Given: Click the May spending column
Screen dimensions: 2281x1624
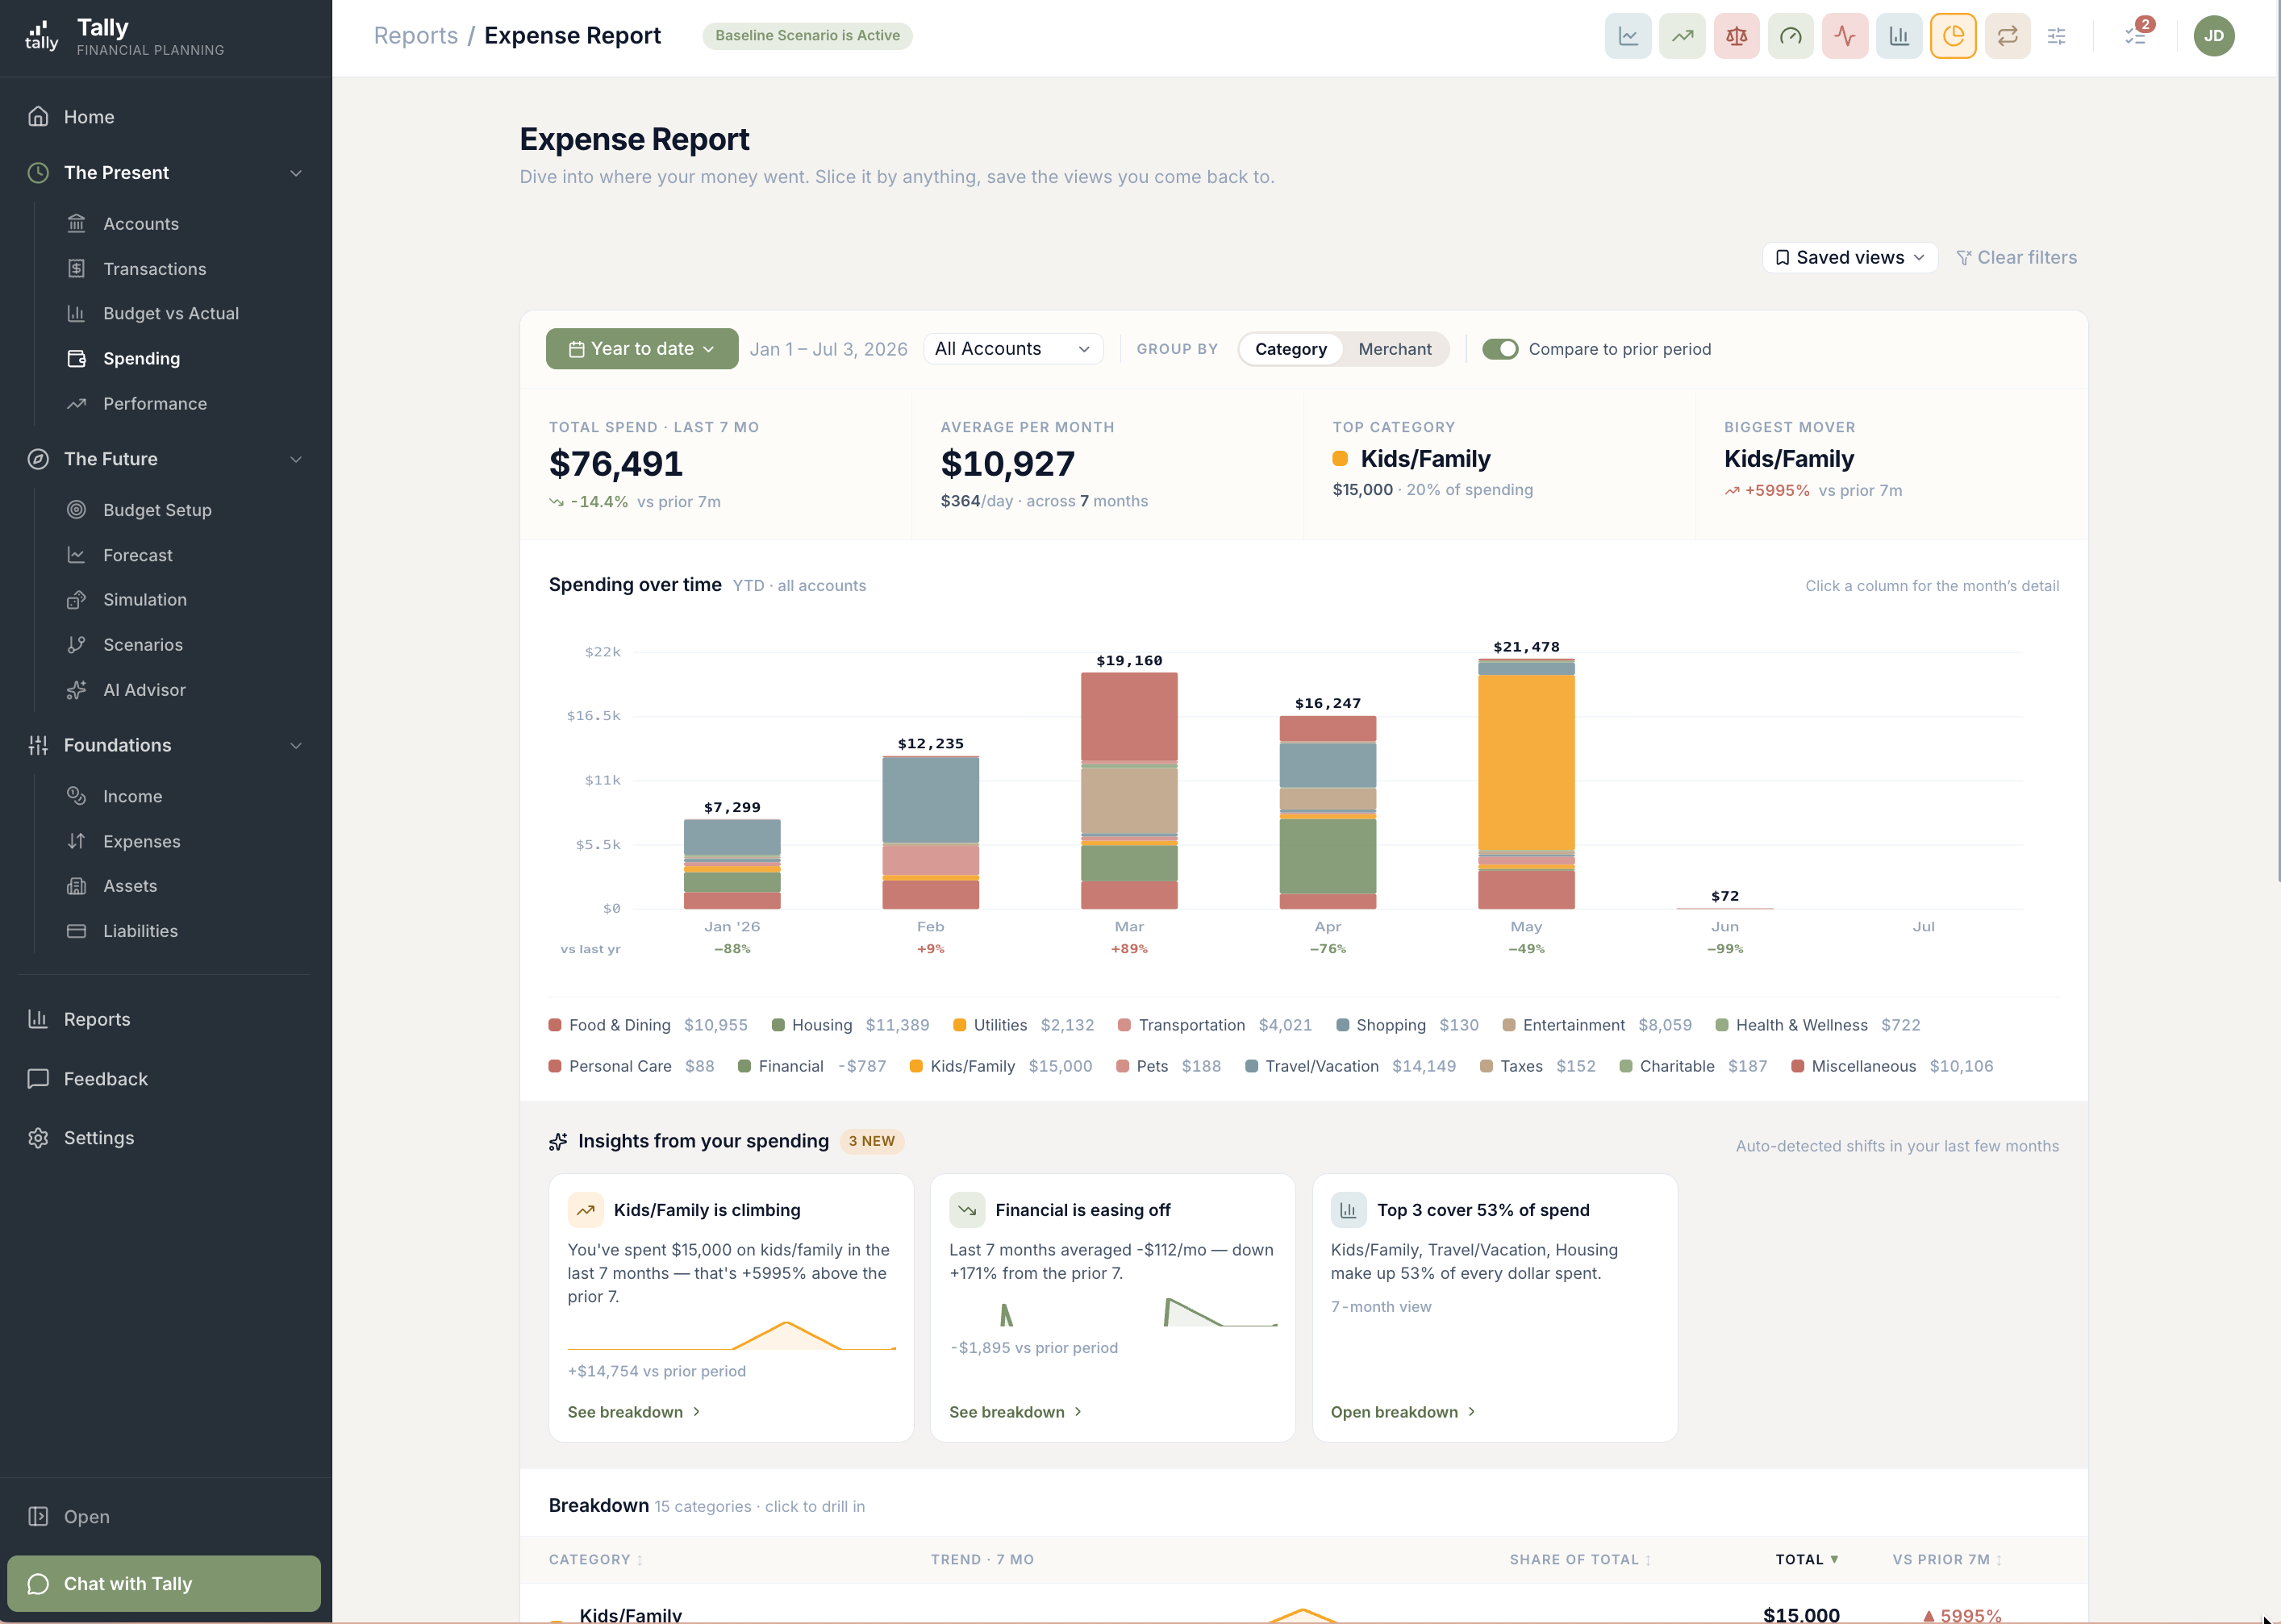Looking at the screenshot, I should pos(1526,783).
